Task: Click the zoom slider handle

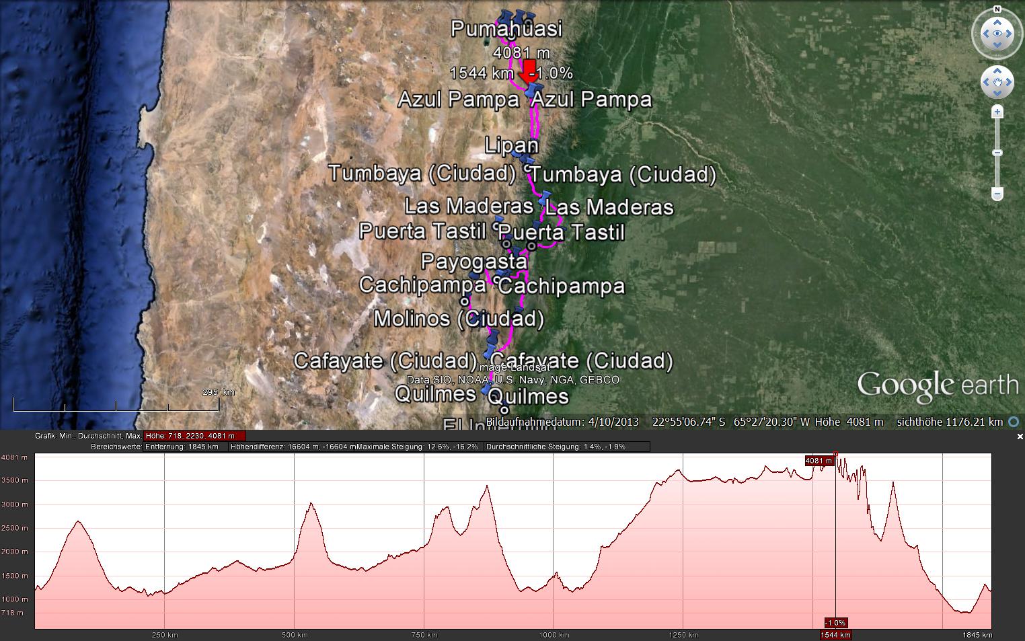Action: tap(997, 153)
